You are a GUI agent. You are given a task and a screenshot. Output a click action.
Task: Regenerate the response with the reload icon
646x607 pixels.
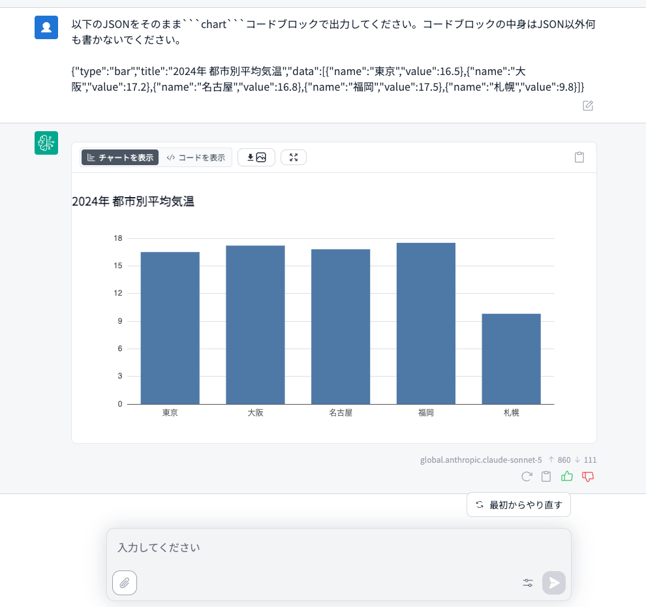tap(527, 476)
